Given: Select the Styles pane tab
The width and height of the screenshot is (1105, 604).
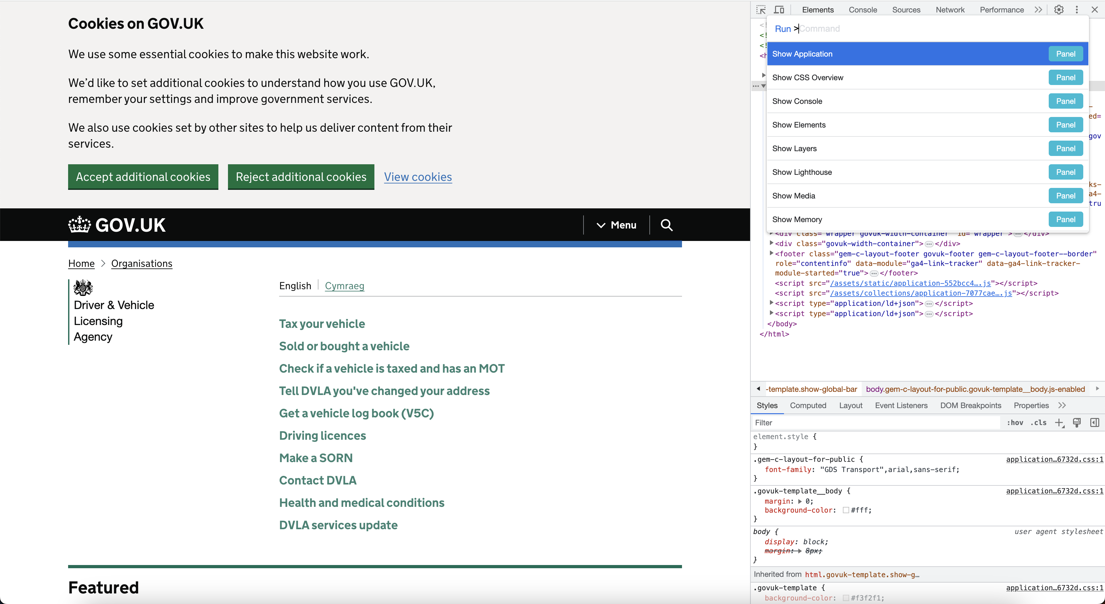Looking at the screenshot, I should [x=767, y=406].
